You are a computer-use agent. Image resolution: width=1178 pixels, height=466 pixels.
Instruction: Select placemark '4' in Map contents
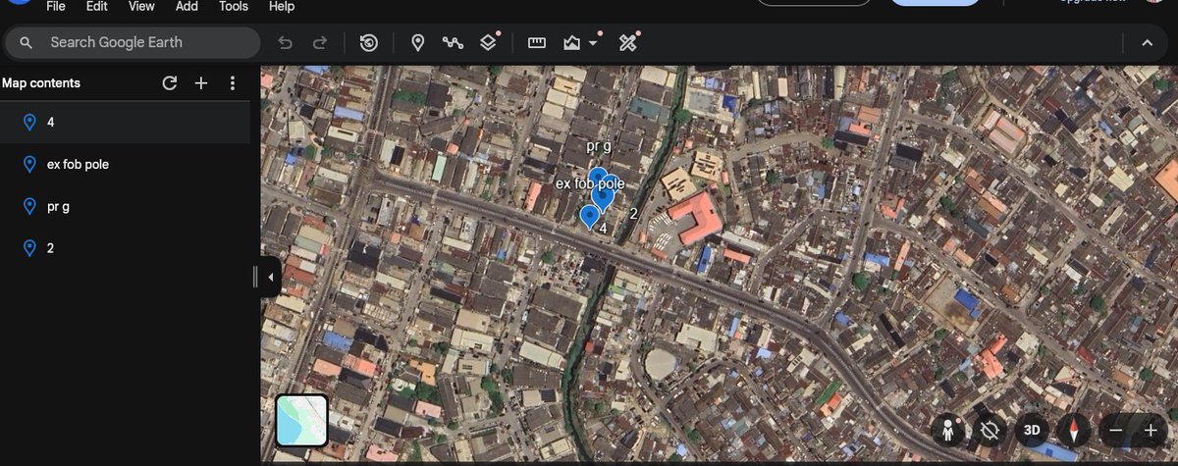(x=125, y=122)
